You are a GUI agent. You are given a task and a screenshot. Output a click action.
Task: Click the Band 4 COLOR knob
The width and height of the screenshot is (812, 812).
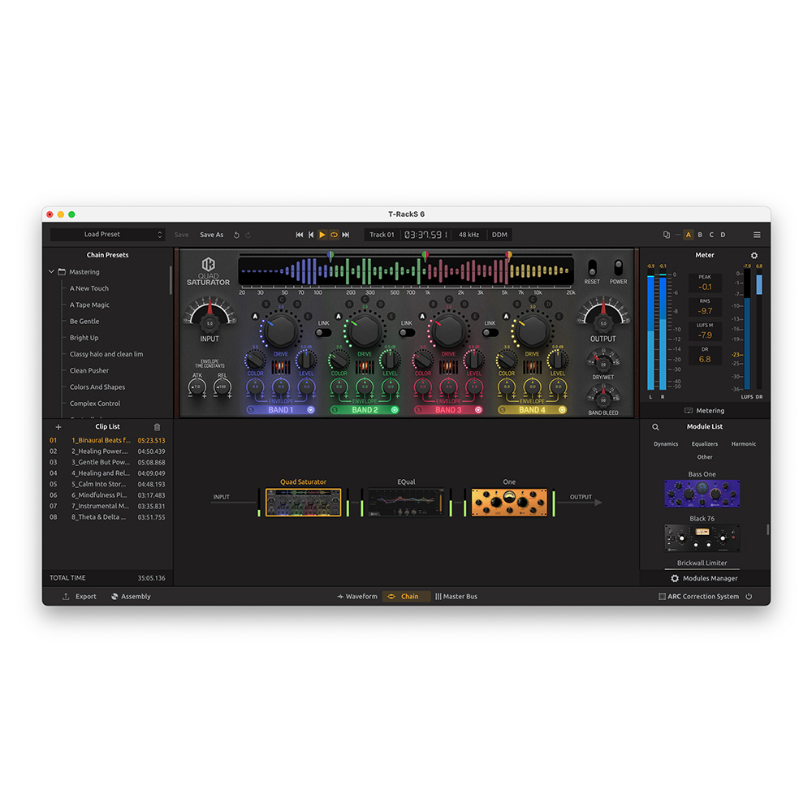pyautogui.click(x=507, y=360)
